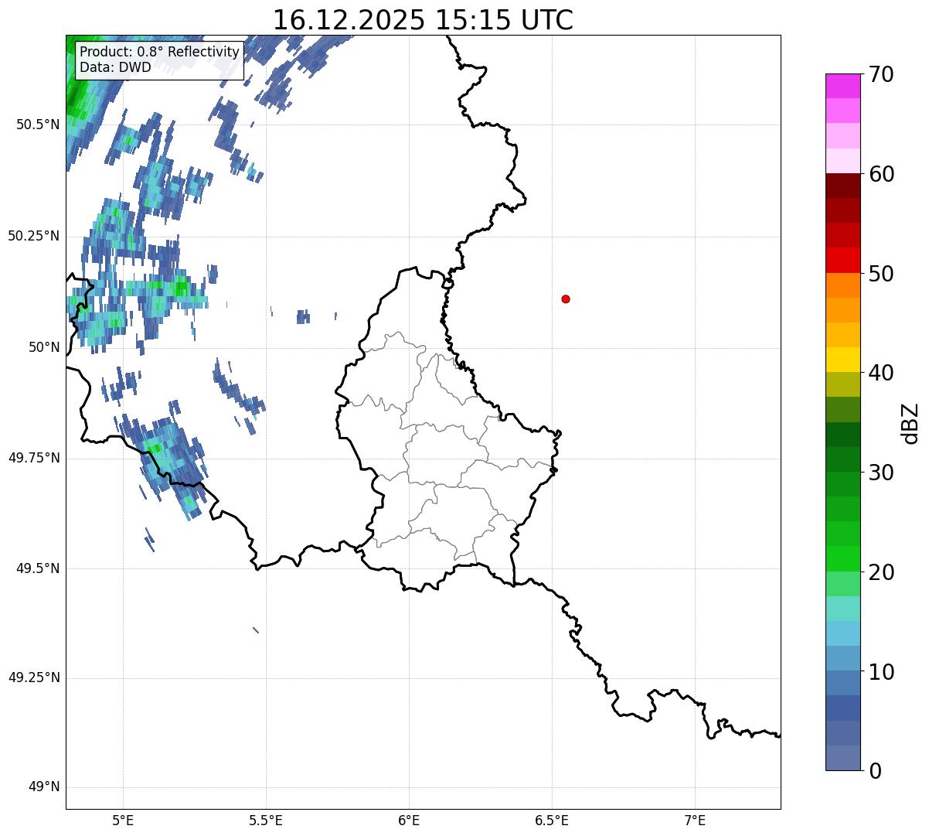Pick the dark maroon swatch below 60
Screen dimensions: 929x836
coord(843,186)
